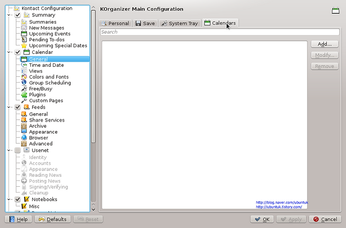Select the Calendars tab
Screen dimensions: 346x228
pyautogui.click(x=220, y=23)
